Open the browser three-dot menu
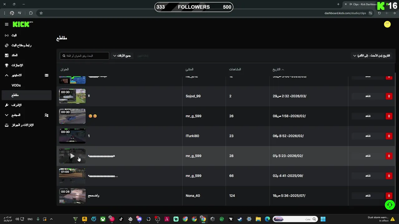Image resolution: width=399 pixels, height=224 pixels. 4,13
